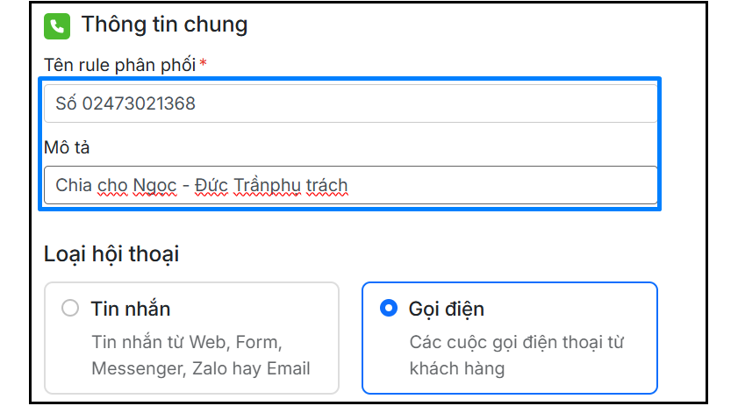738x406 pixels.
Task: Click the "Số 02473021368" text in name field
Action: pyautogui.click(x=125, y=103)
